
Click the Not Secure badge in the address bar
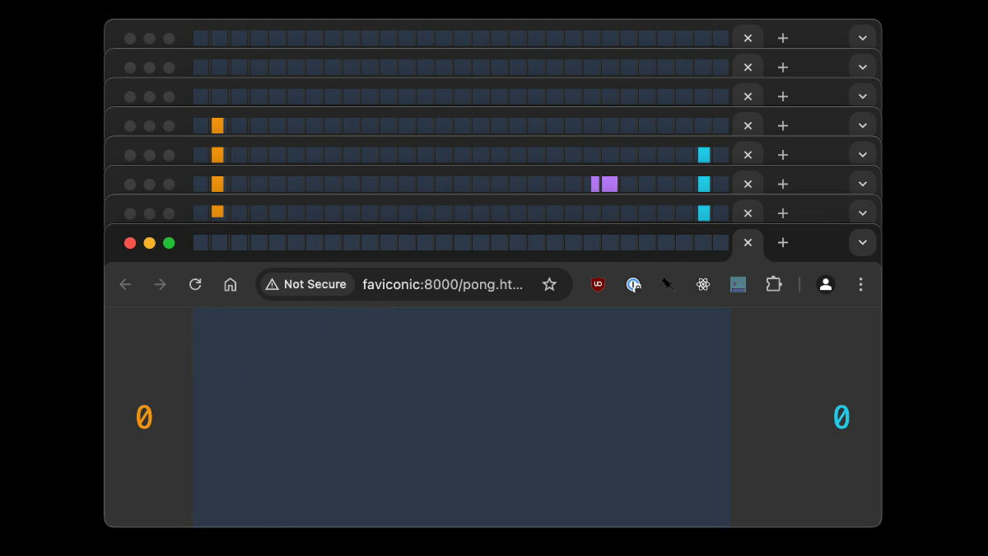(x=306, y=284)
